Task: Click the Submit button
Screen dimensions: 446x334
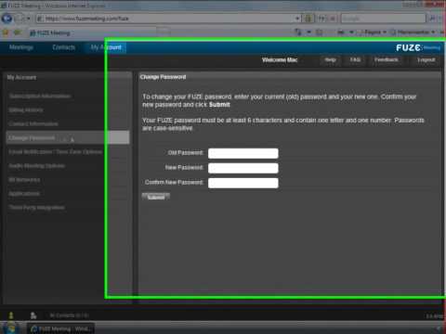Action: [156, 197]
